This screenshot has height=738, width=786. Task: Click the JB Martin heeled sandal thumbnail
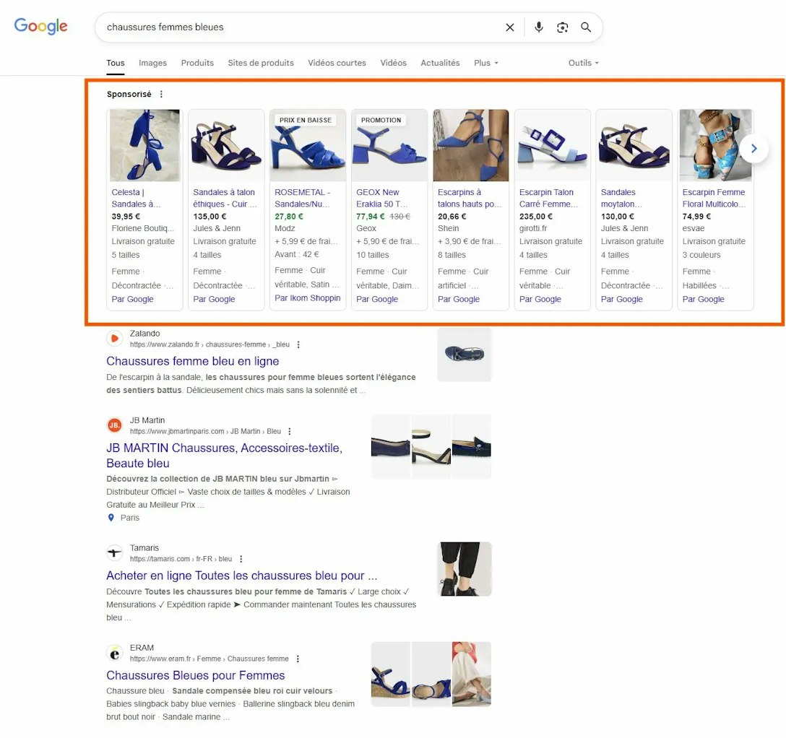431,447
